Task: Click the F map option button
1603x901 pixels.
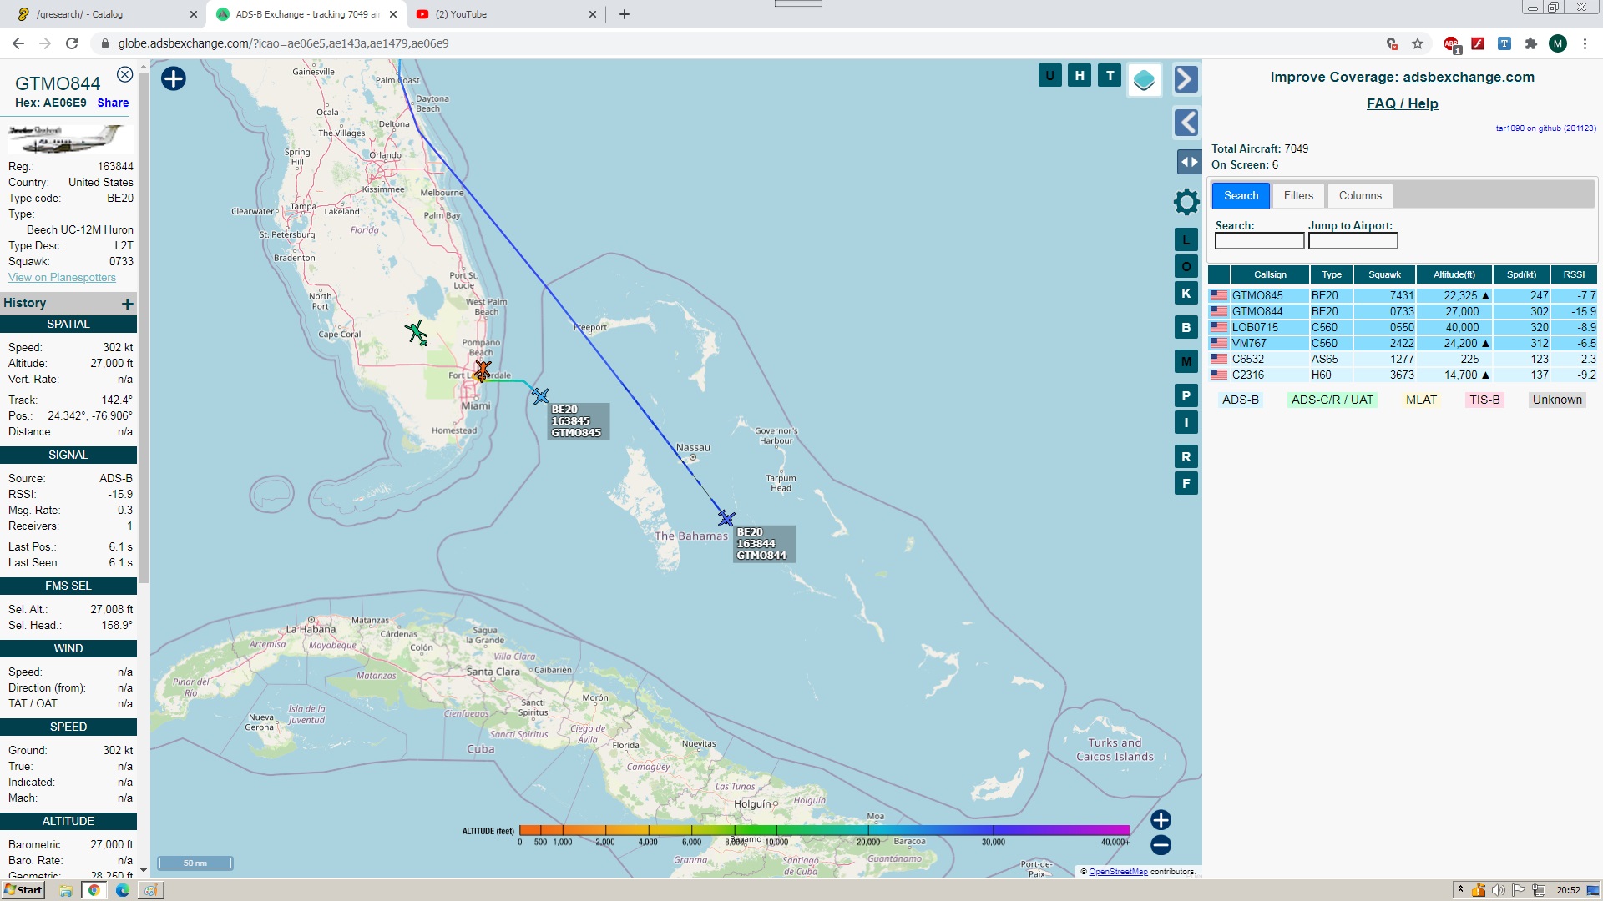Action: pos(1186,484)
